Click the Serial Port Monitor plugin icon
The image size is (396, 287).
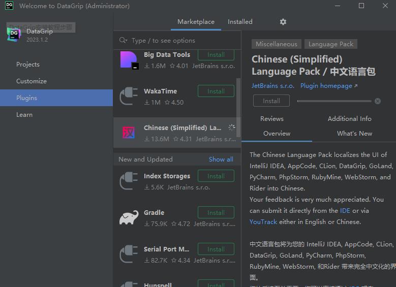(x=129, y=254)
